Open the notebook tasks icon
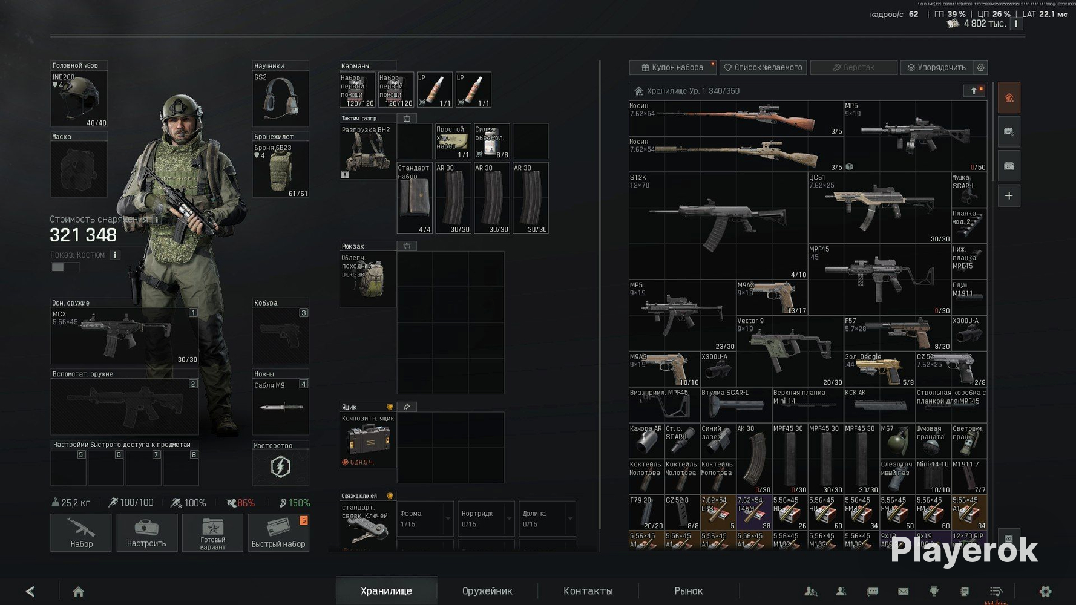 (965, 591)
